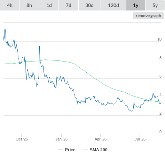Image resolution: width=165 pixels, height=159 pixels.
Task: Click the Jul '26 axis label
Action: (x=140, y=139)
